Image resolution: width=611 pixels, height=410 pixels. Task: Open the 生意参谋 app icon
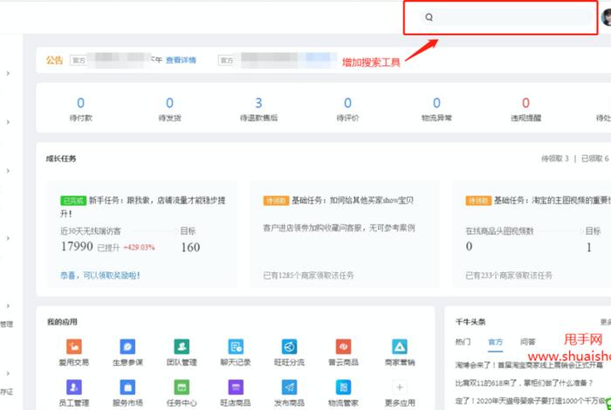pyautogui.click(x=127, y=346)
